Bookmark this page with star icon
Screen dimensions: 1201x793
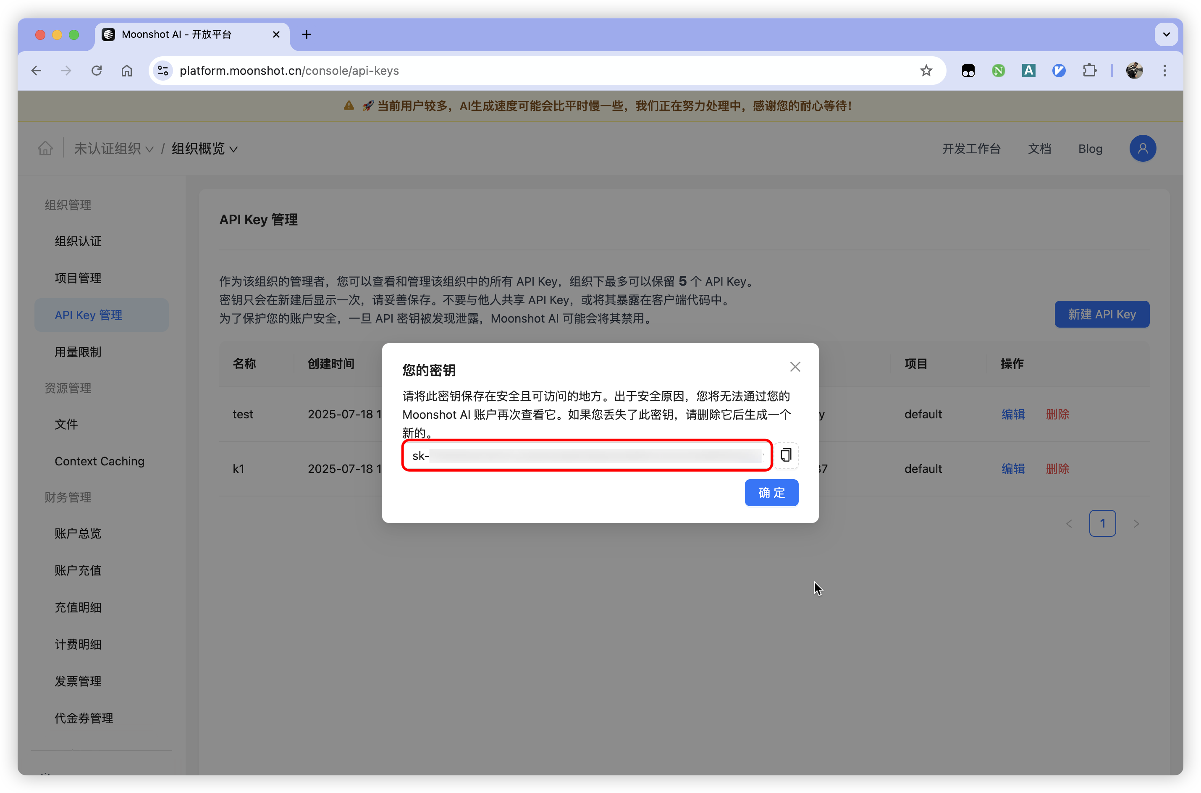[926, 71]
